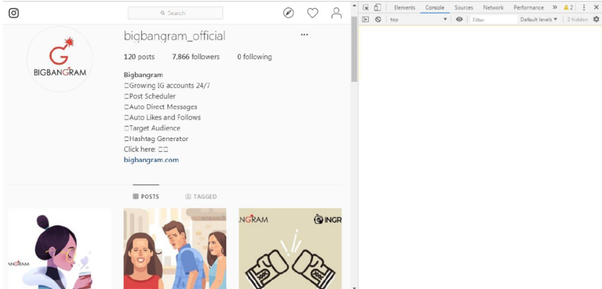Click the 'Hashtag Generator' bio line

point(156,139)
